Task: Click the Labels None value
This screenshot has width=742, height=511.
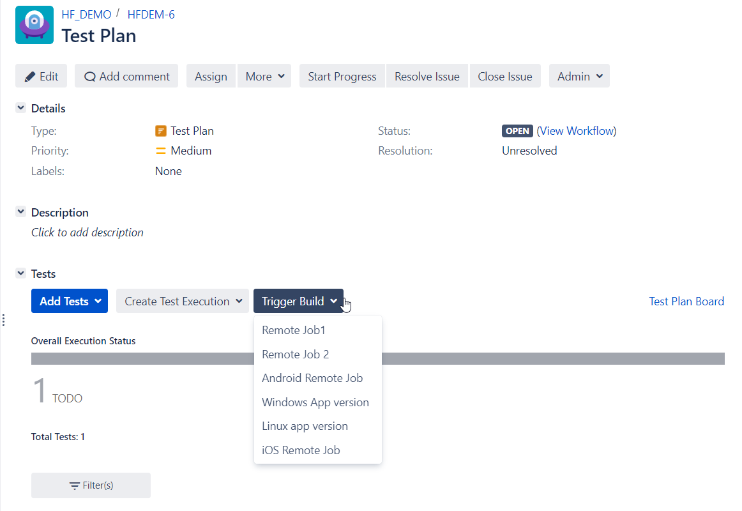Action: tap(169, 171)
